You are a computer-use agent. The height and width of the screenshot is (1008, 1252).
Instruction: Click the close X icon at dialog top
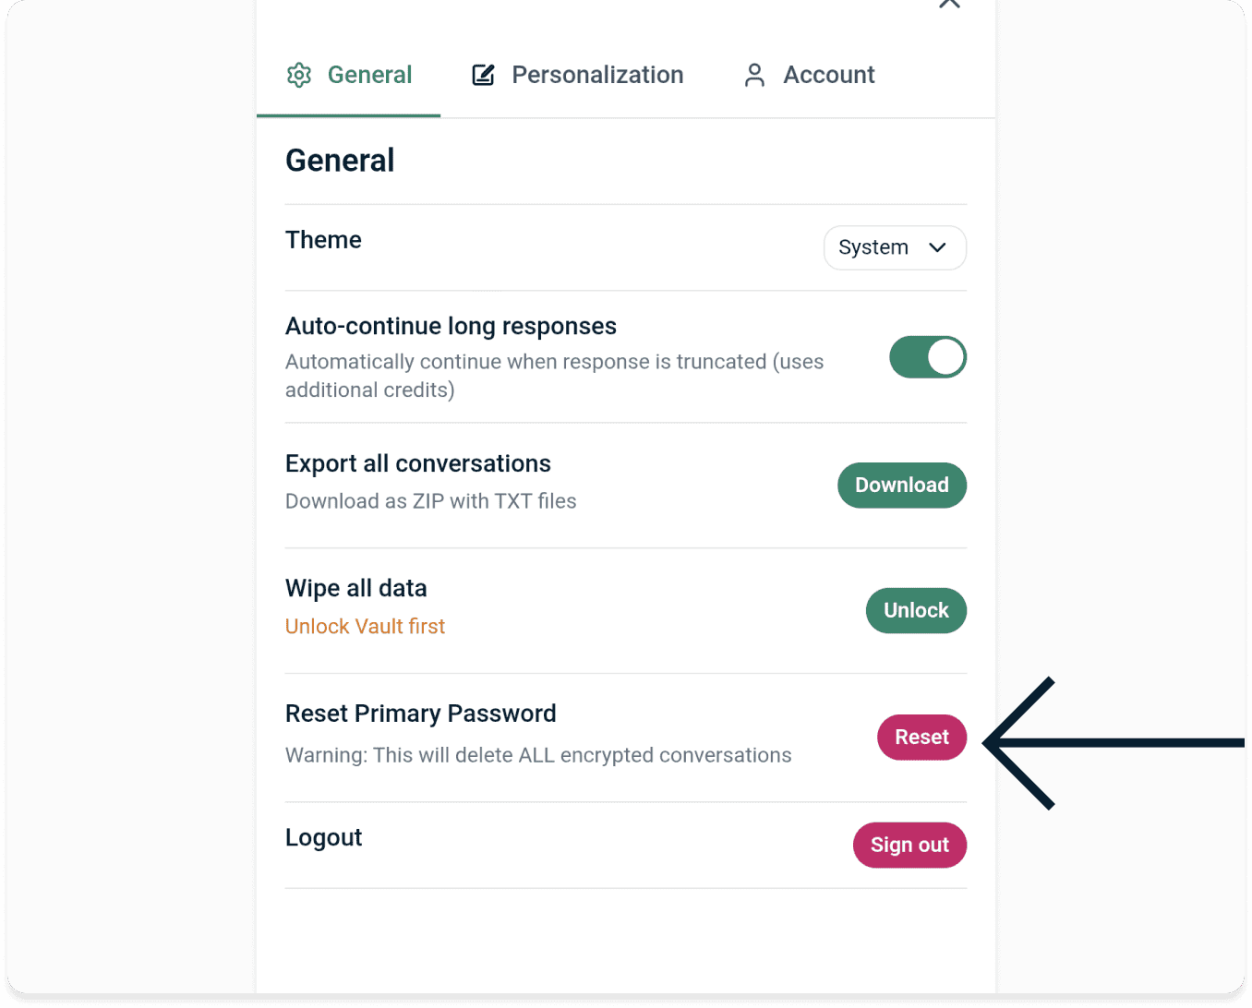949,5
